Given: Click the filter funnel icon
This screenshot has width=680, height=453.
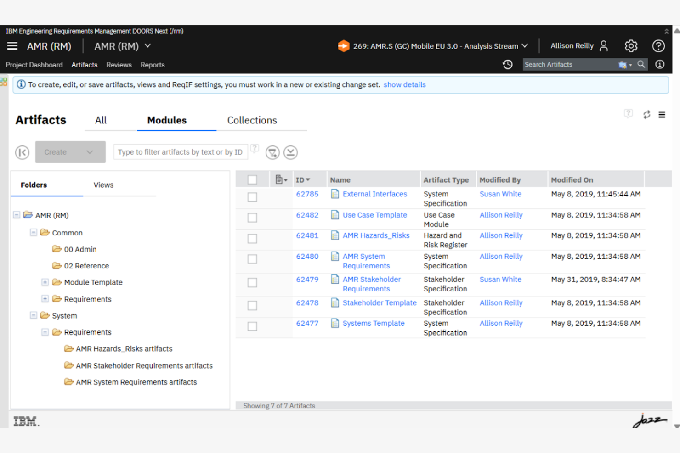Looking at the screenshot, I should point(272,152).
